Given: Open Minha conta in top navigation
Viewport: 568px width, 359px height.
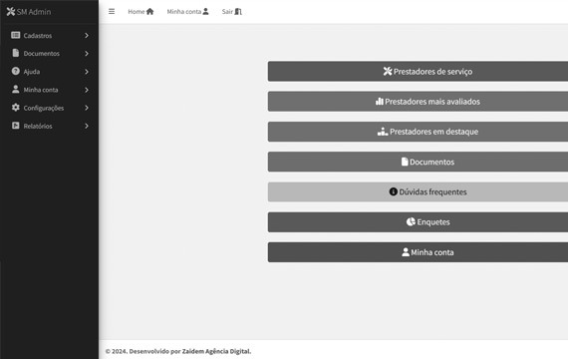Looking at the screenshot, I should click(x=187, y=12).
